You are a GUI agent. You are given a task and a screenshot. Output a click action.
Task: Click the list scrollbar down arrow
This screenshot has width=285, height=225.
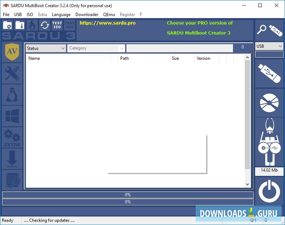click(x=247, y=184)
